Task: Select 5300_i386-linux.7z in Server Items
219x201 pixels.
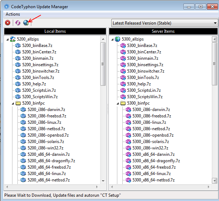Action: 149,122
